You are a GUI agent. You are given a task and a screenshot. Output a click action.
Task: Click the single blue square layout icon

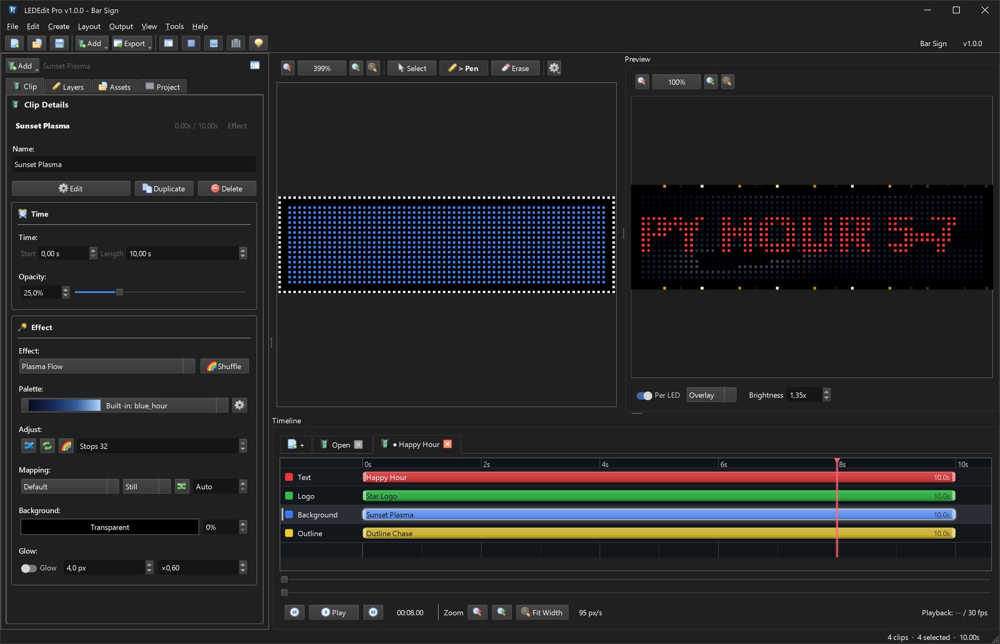[191, 43]
